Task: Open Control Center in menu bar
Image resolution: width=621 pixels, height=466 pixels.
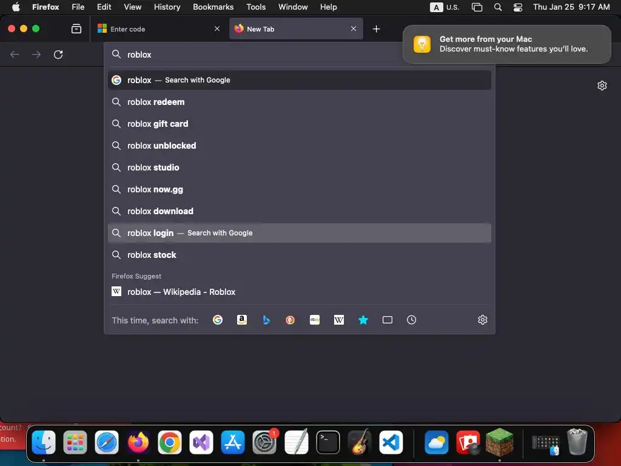Action: tap(518, 7)
